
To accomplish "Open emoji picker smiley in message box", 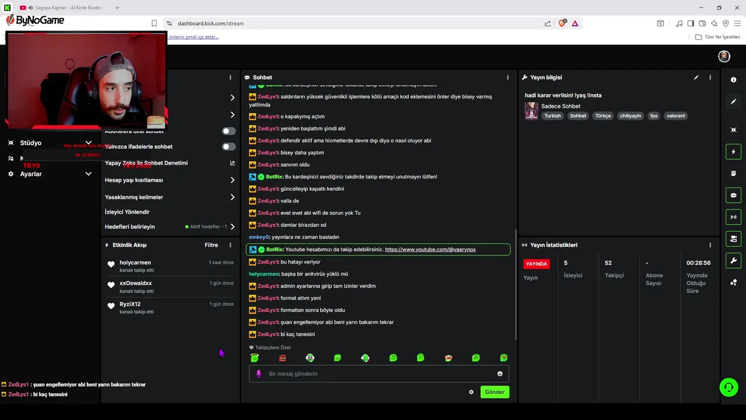I will click(499, 373).
